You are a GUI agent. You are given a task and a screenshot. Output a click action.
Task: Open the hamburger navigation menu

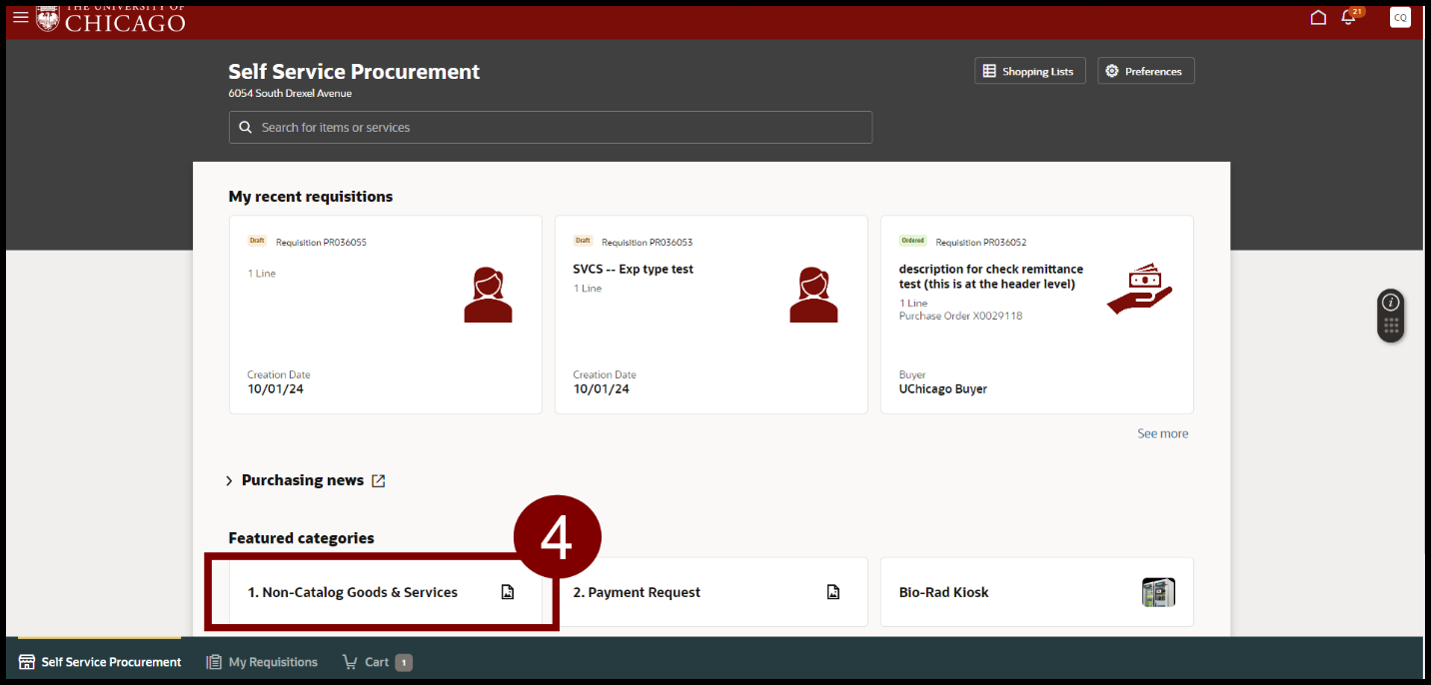(x=20, y=17)
